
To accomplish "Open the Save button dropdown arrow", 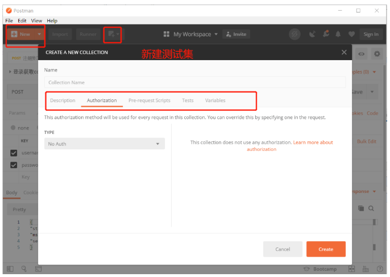I will coord(372,92).
